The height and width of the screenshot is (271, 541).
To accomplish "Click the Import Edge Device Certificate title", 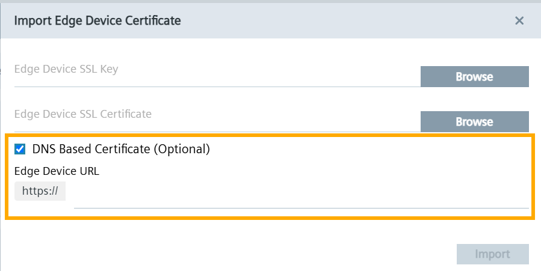I will click(x=97, y=21).
